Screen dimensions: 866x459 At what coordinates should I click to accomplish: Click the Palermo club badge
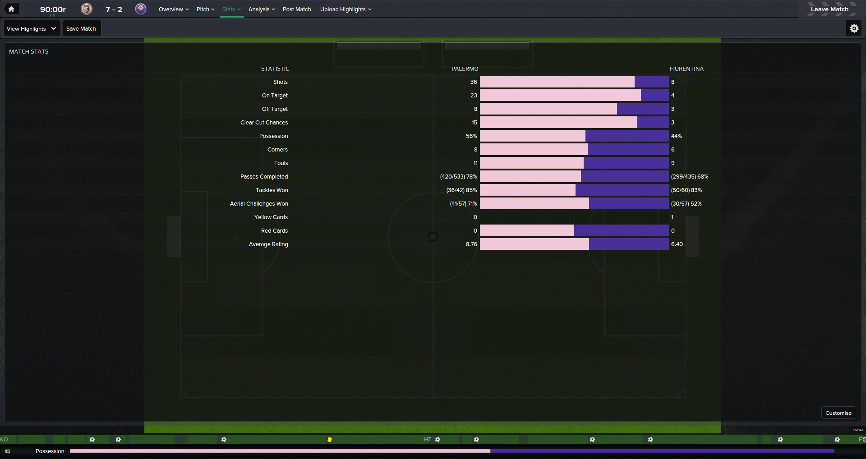point(87,9)
